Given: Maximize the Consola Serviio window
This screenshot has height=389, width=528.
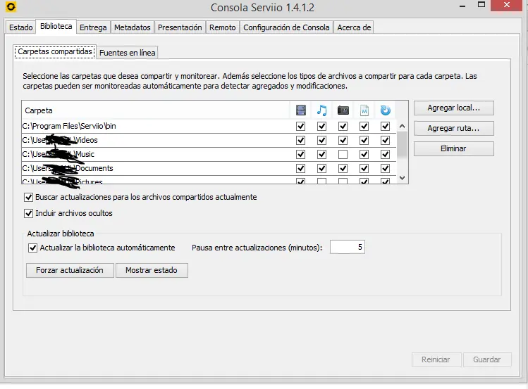Looking at the screenshot, I should pyautogui.click(x=481, y=5).
